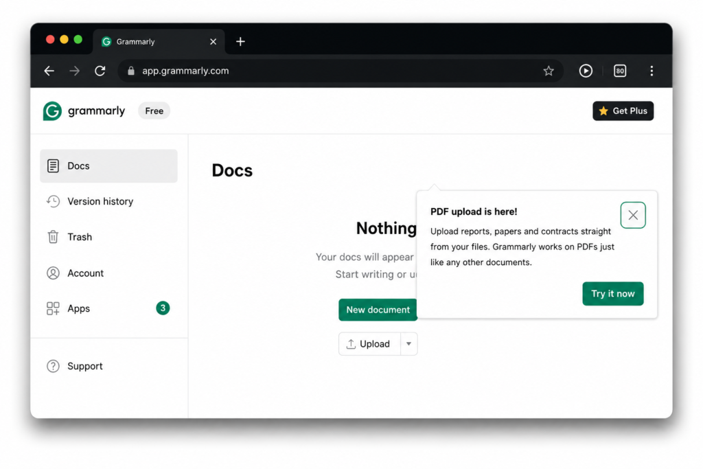
Task: Click the media play extension icon
Action: 586,71
